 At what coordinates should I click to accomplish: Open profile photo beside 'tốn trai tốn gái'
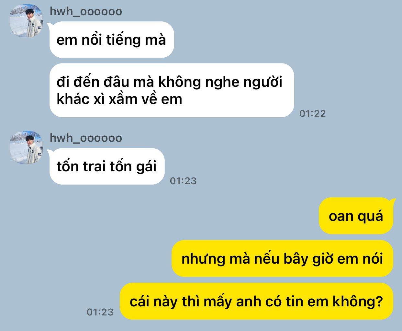coord(26,147)
